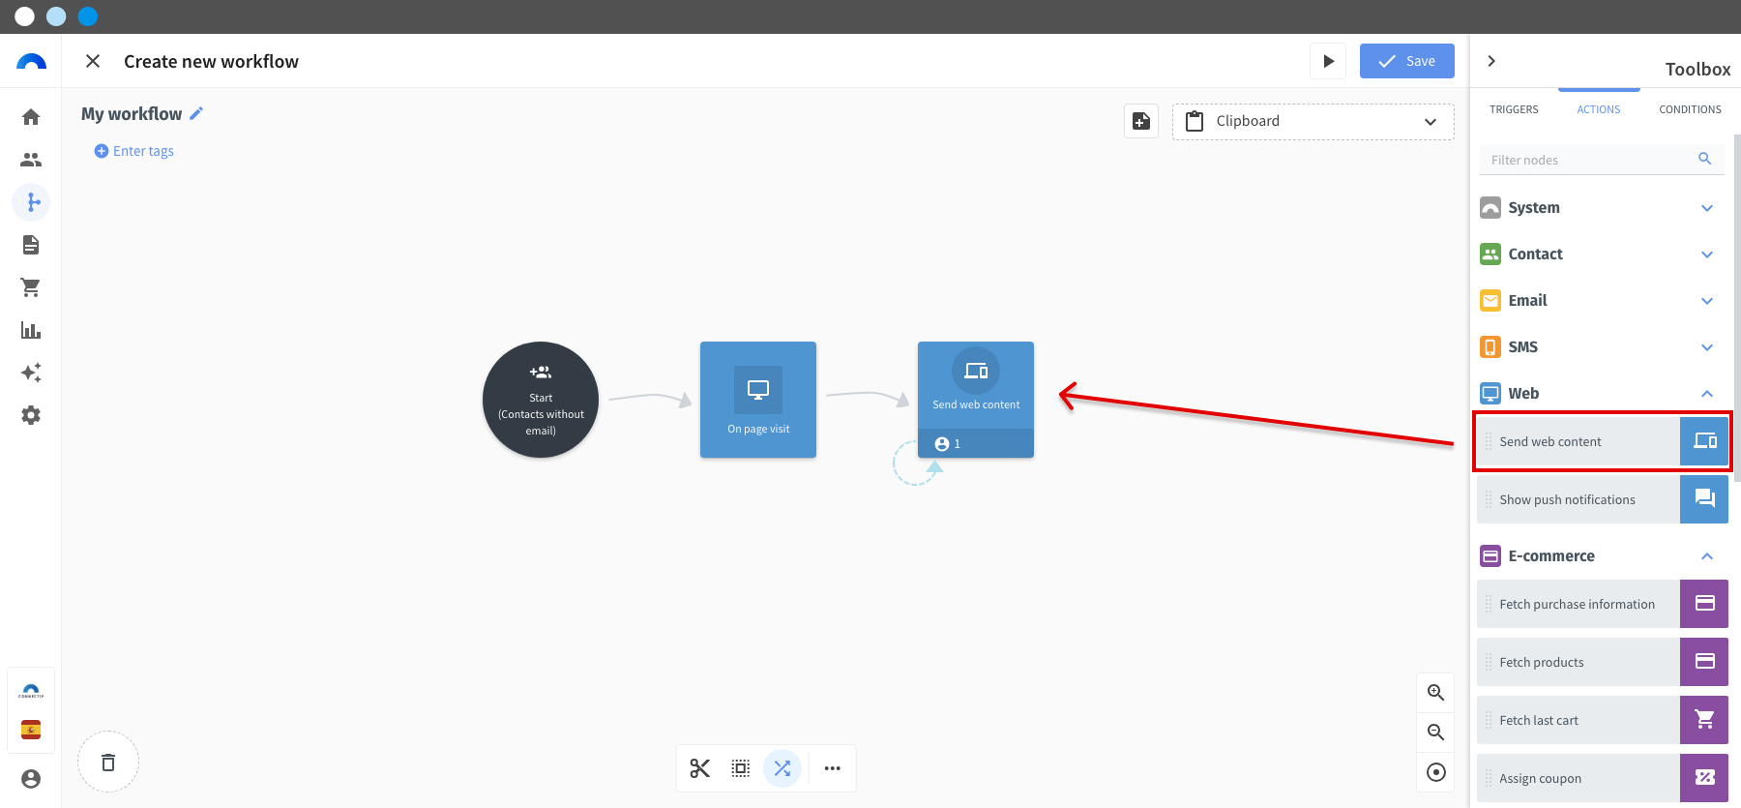
Task: Open the three-dots more options
Action: click(x=833, y=768)
